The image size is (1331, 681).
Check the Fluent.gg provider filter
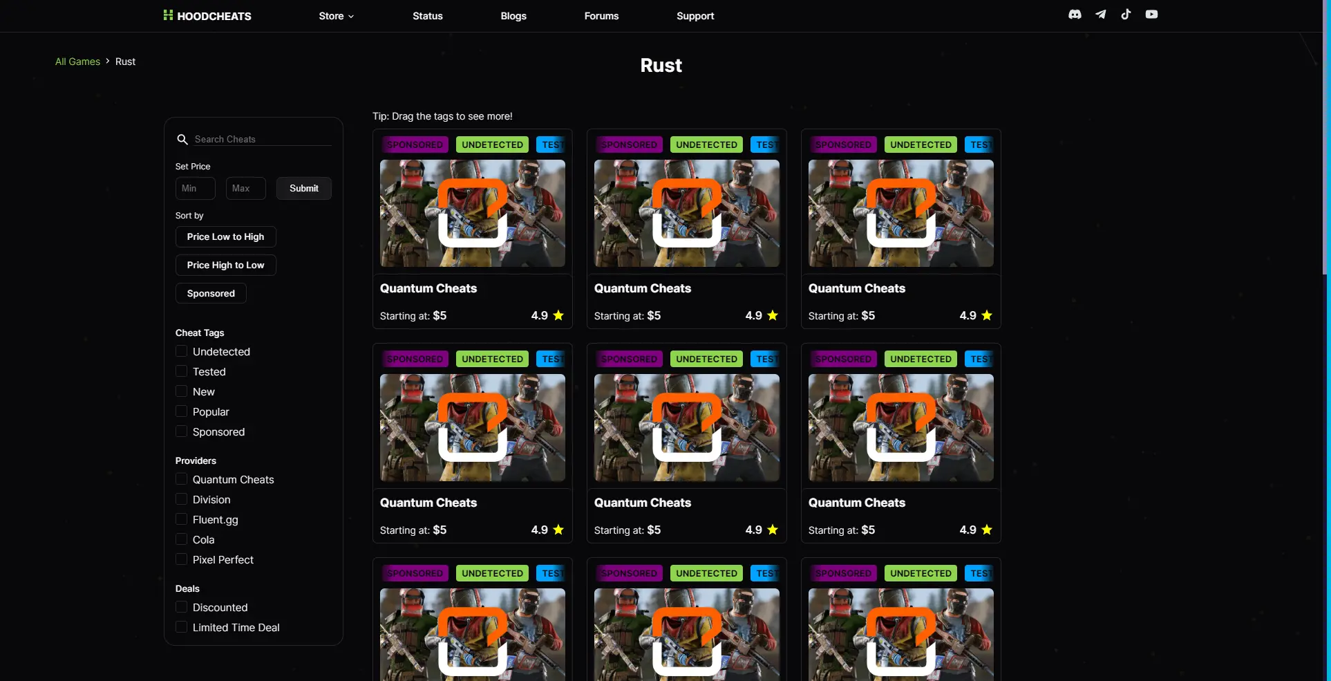point(182,519)
